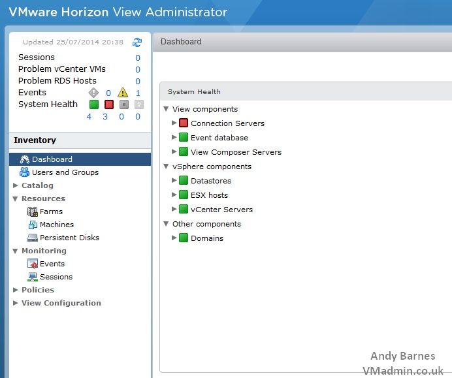Open Events under Monitoring
The width and height of the screenshot is (452, 378).
(x=52, y=264)
